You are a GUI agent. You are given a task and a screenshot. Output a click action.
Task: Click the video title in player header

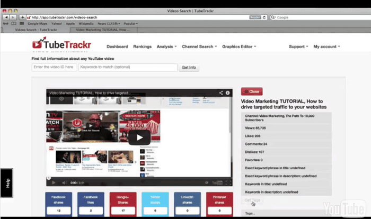[90, 93]
